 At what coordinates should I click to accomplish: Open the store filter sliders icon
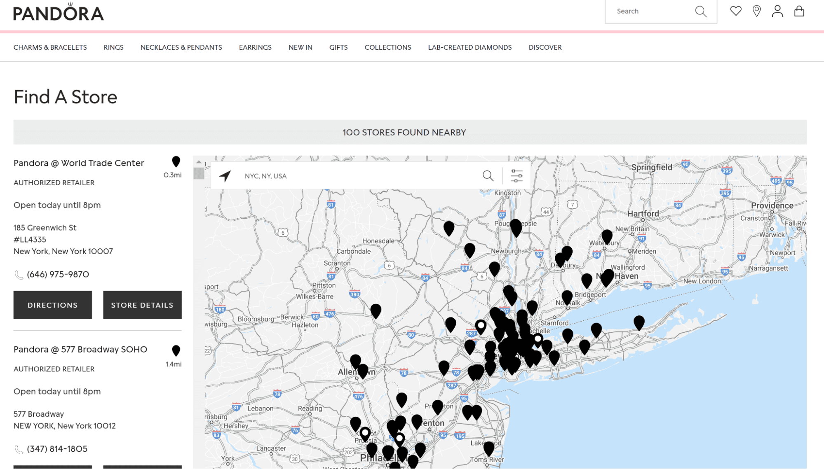[x=516, y=176]
